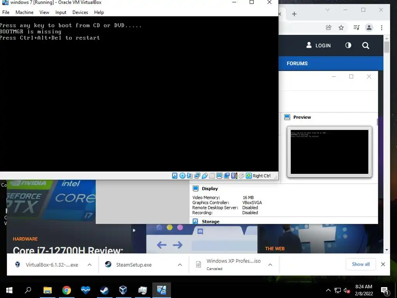This screenshot has width=397, height=298.
Task: Click the Chrome share page icon
Action: pos(329,28)
